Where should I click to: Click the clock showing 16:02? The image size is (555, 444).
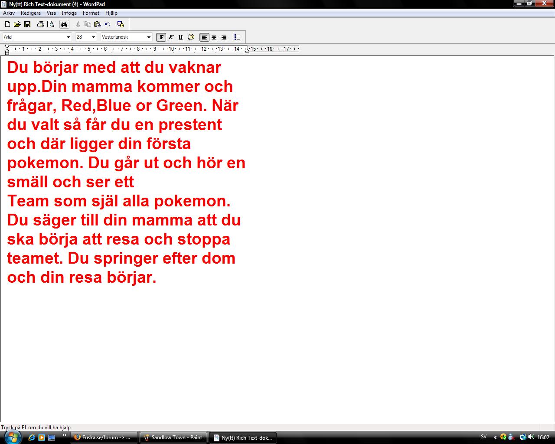pos(543,437)
